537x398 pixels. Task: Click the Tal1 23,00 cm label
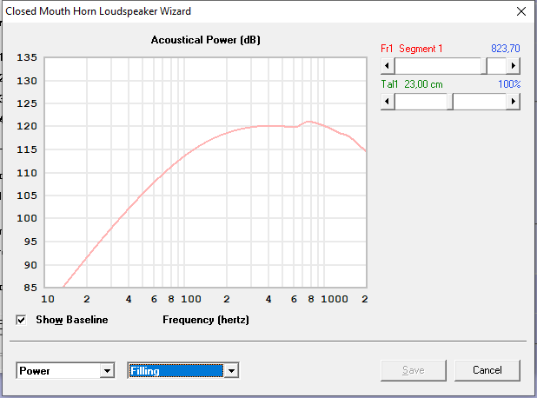(x=412, y=84)
